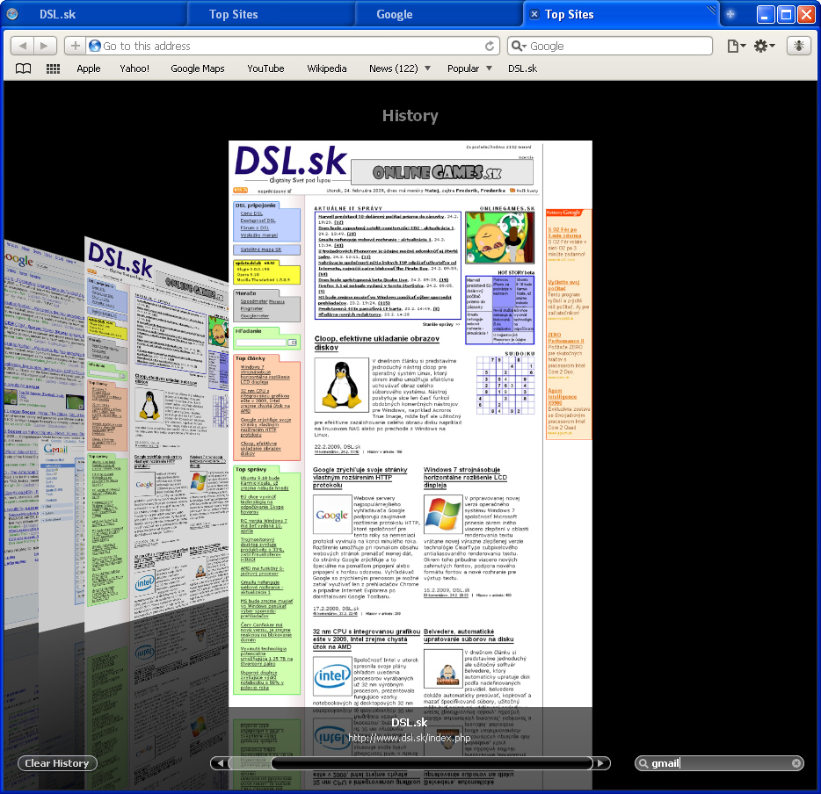
Task: Click the reload icon in the address bar
Action: pos(490,46)
